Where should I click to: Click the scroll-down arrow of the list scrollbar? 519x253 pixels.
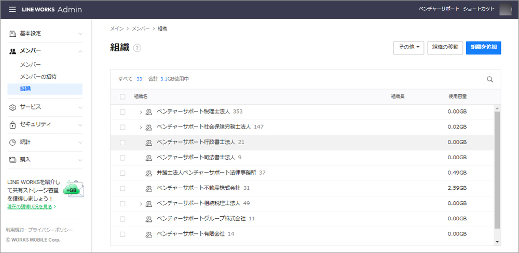(x=497, y=241)
